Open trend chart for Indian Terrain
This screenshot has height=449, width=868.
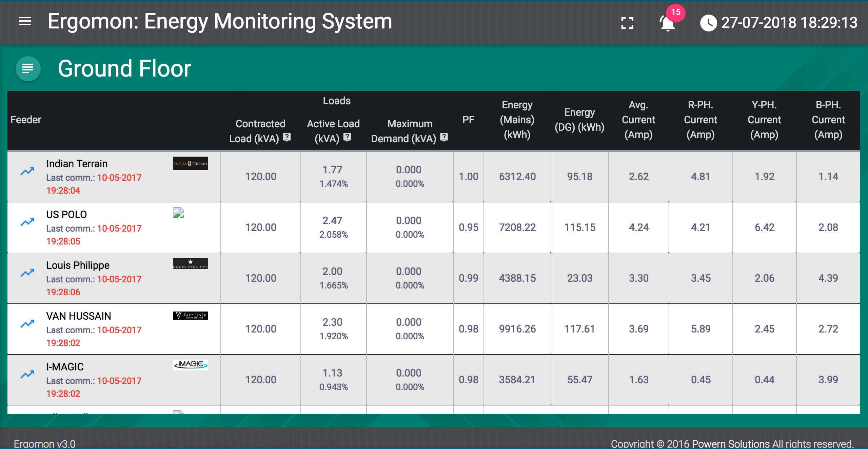click(27, 171)
